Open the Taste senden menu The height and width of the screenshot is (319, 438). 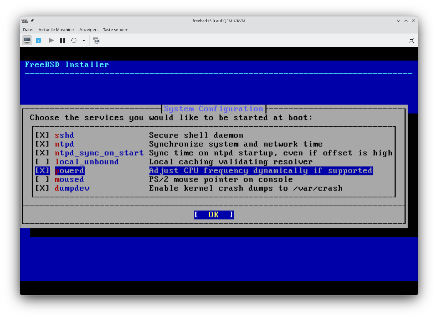point(116,29)
